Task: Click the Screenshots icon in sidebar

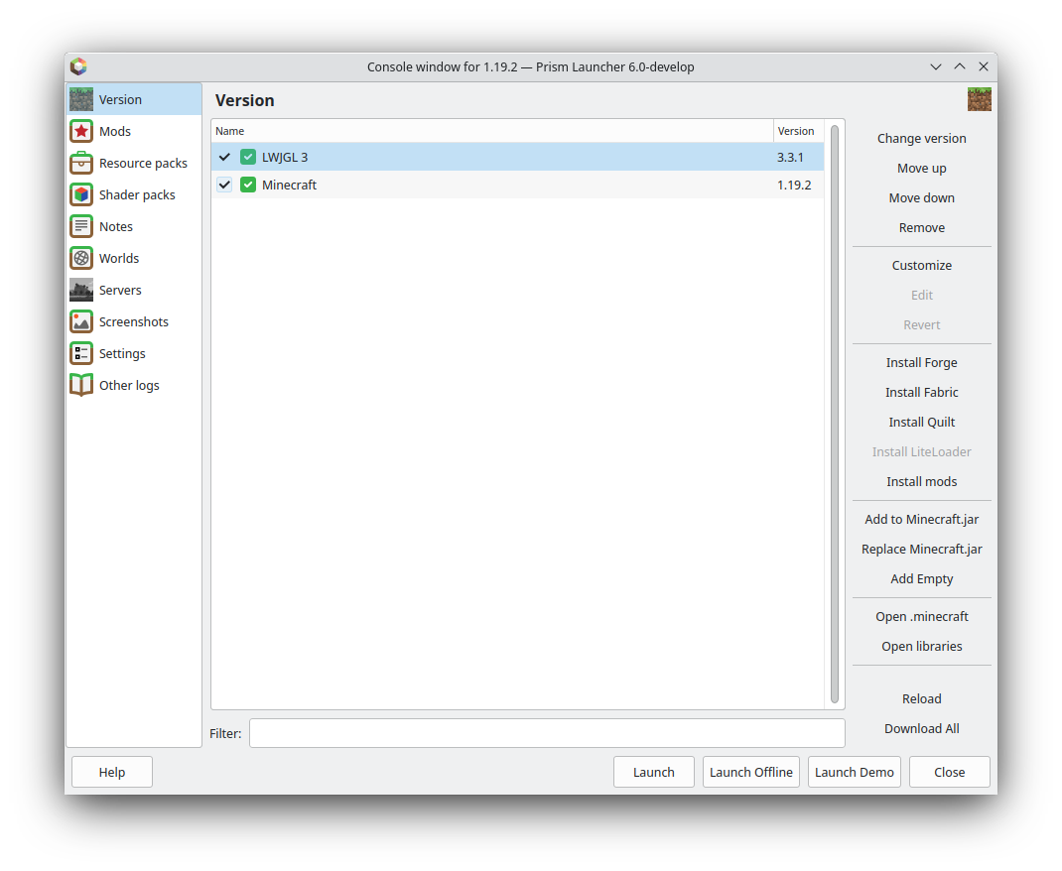Action: 81,320
